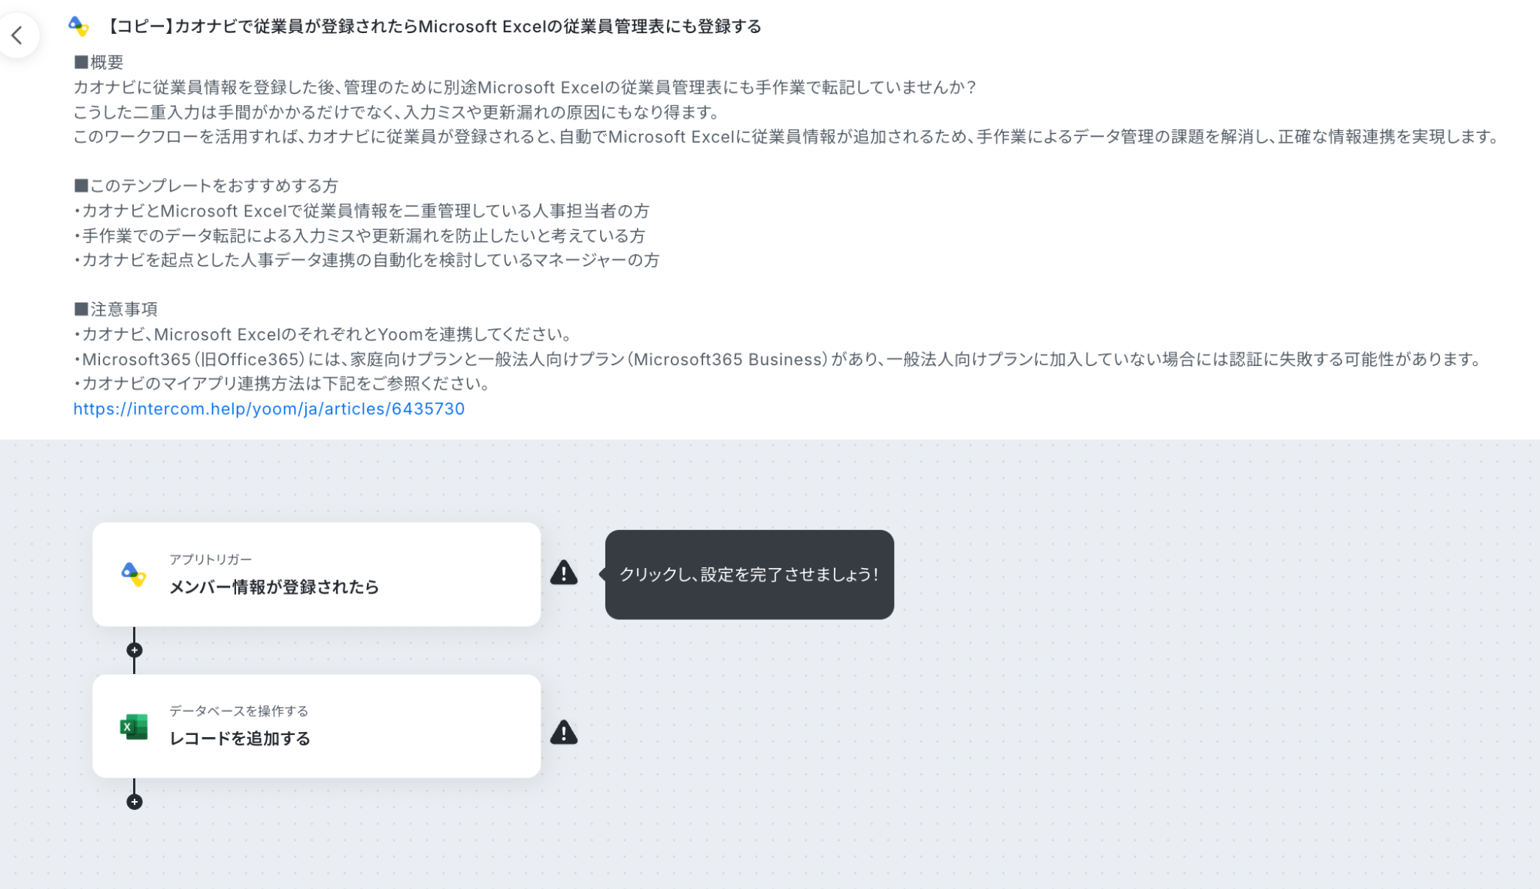Image resolution: width=1540 pixels, height=889 pixels.
Task: Go back with the left chevron arrow
Action: 17,35
